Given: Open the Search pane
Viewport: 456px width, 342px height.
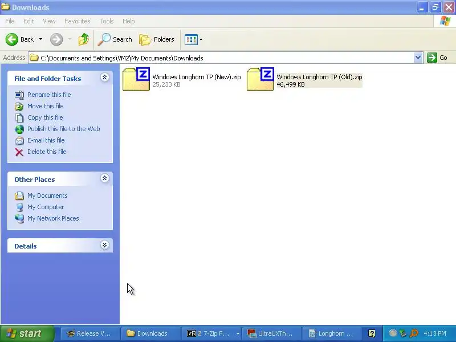Looking at the screenshot, I should [x=115, y=39].
